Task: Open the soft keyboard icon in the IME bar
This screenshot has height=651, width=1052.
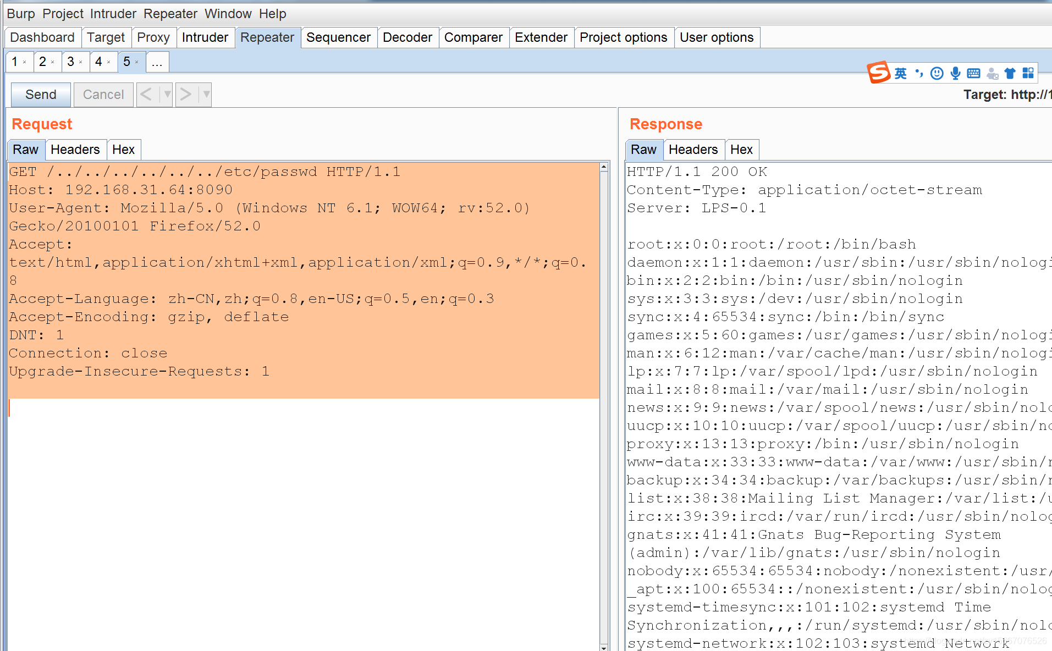Action: point(973,73)
